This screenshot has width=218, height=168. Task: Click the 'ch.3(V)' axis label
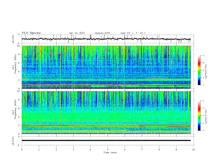13,141
